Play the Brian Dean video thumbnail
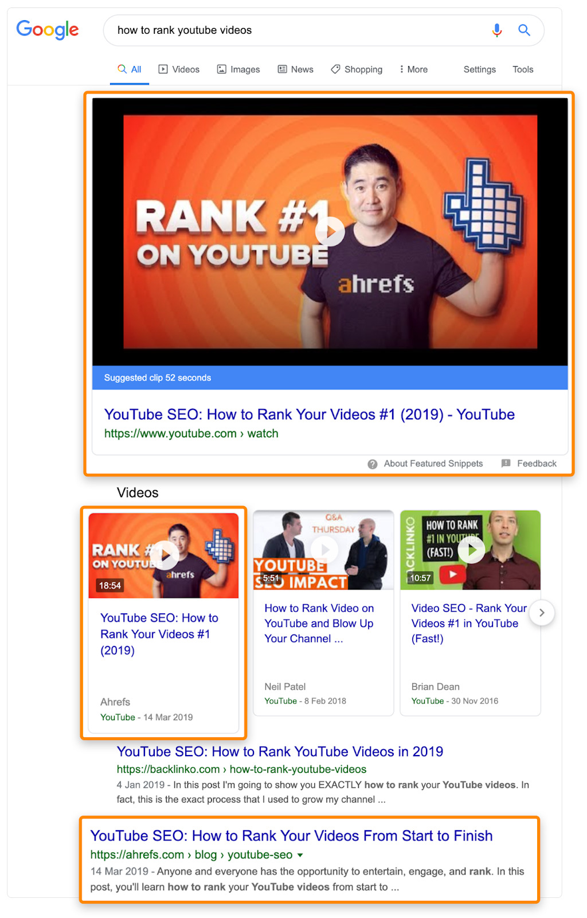587x918 pixels. 472,550
